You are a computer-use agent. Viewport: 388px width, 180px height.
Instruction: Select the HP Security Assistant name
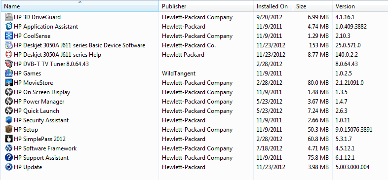pos(41,120)
